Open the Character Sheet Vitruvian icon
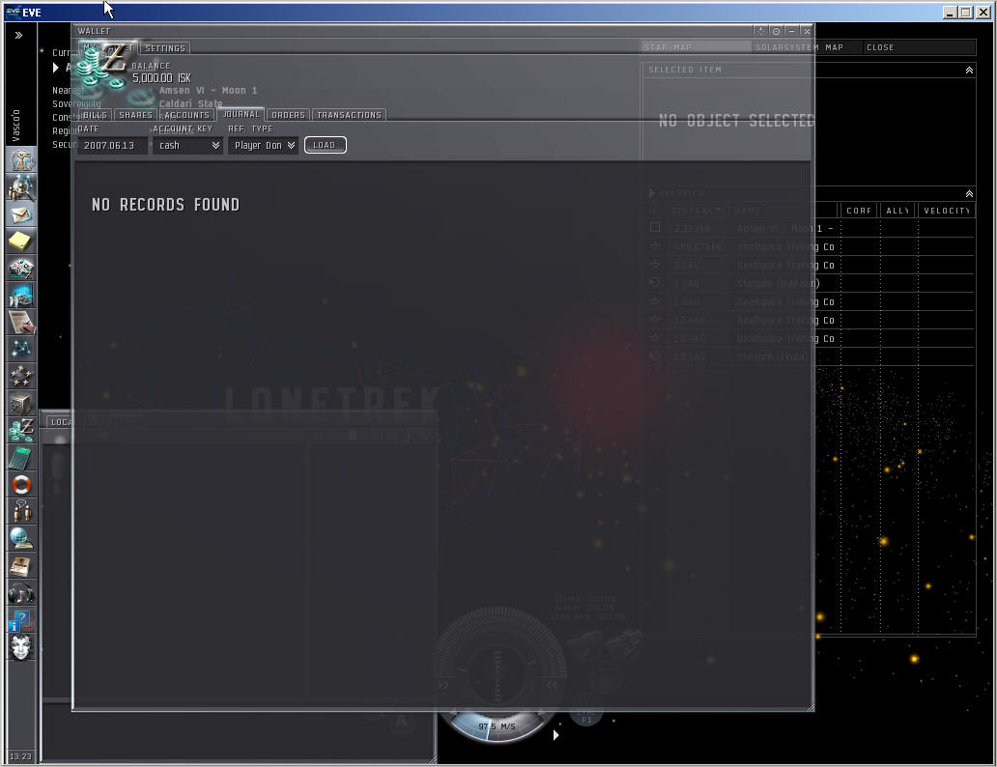Image resolution: width=997 pixels, height=767 pixels. (x=21, y=160)
